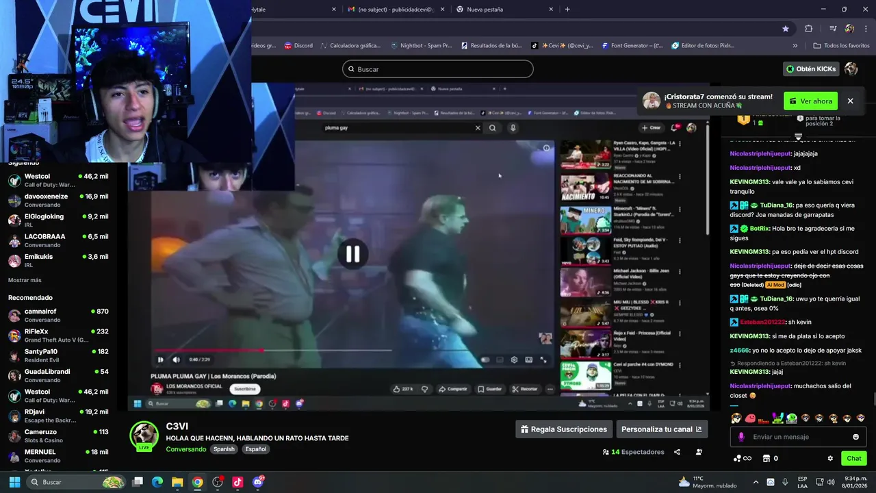Click Ver ahora on stream notification
The height and width of the screenshot is (493, 876).
pos(810,101)
